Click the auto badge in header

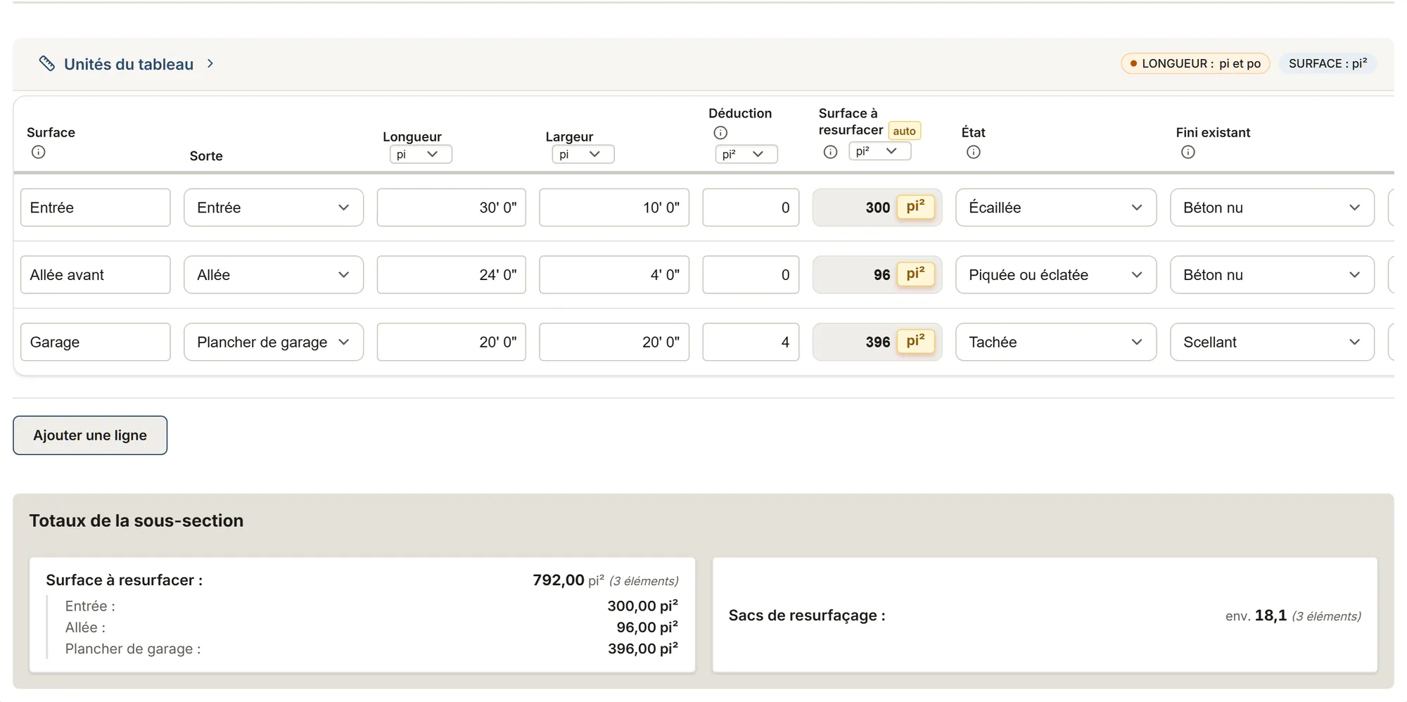905,131
